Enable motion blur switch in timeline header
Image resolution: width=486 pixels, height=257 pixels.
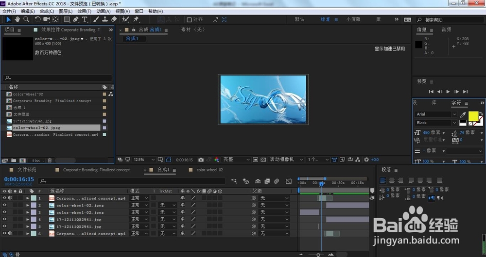(277, 181)
